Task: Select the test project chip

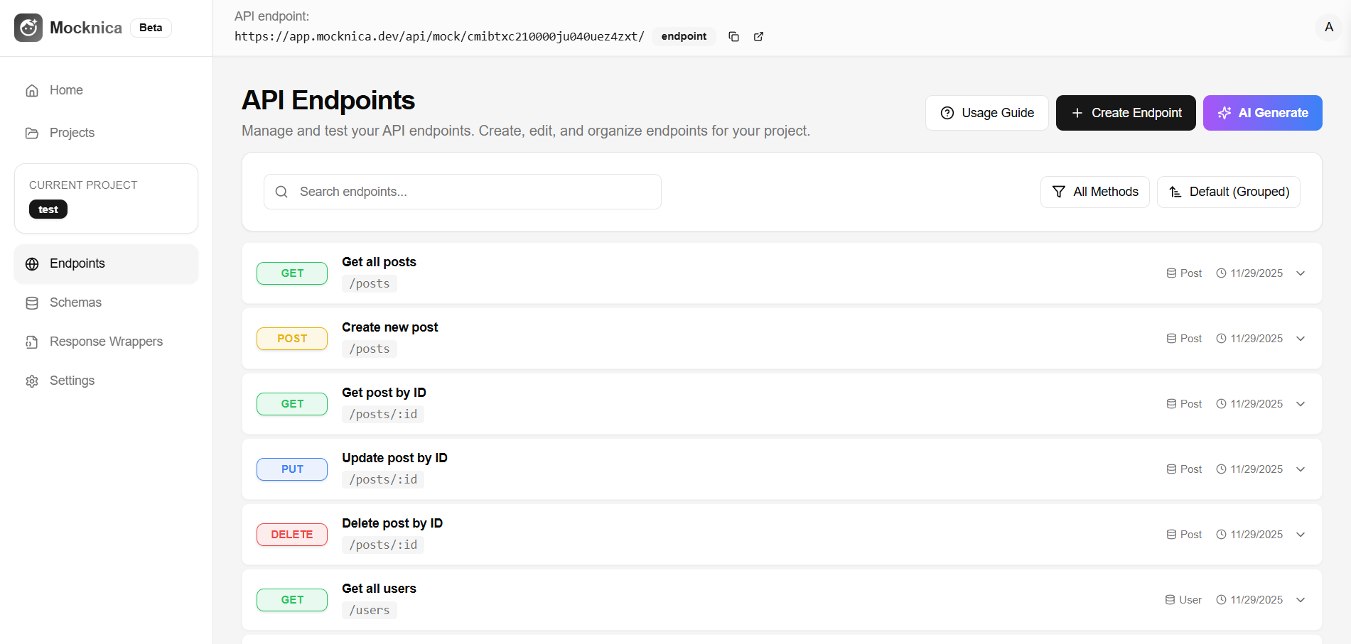Action: click(x=48, y=209)
